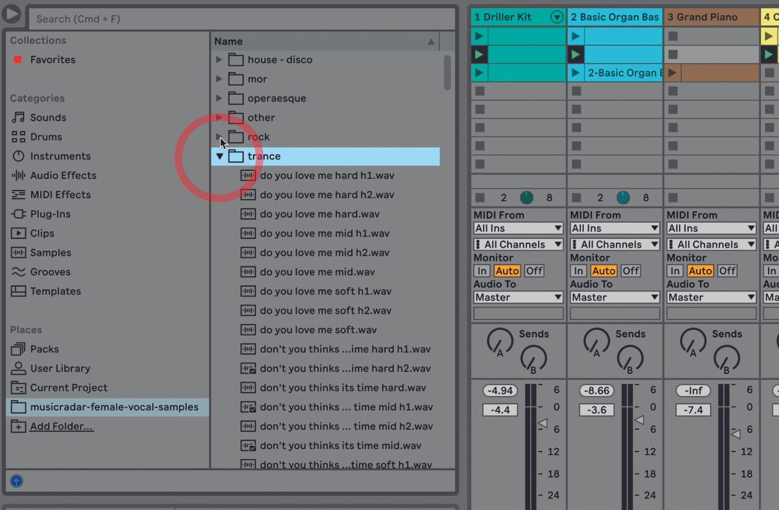This screenshot has height=510, width=779.
Task: Open Driller Kit Audio To Master dropdown
Action: click(x=518, y=297)
